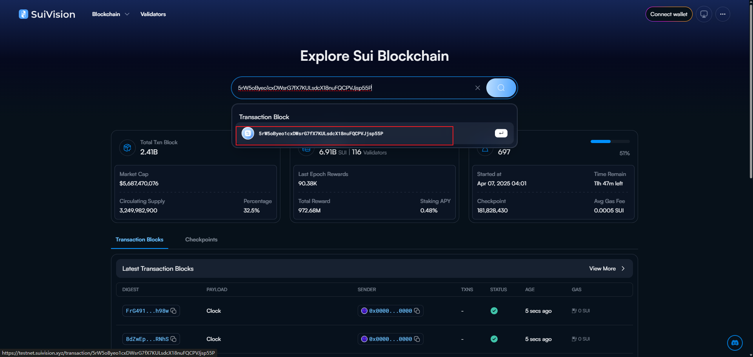Click the Checkpoint value 181,828,430
This screenshot has height=357, width=753.
pos(492,210)
